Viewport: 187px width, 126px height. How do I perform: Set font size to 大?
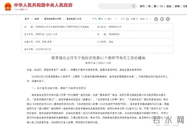[105, 19]
